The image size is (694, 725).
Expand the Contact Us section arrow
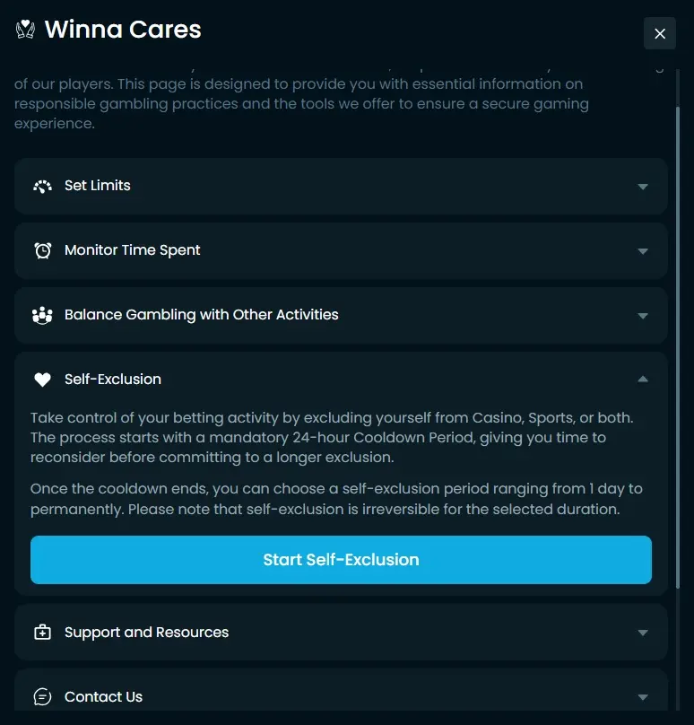(x=643, y=698)
